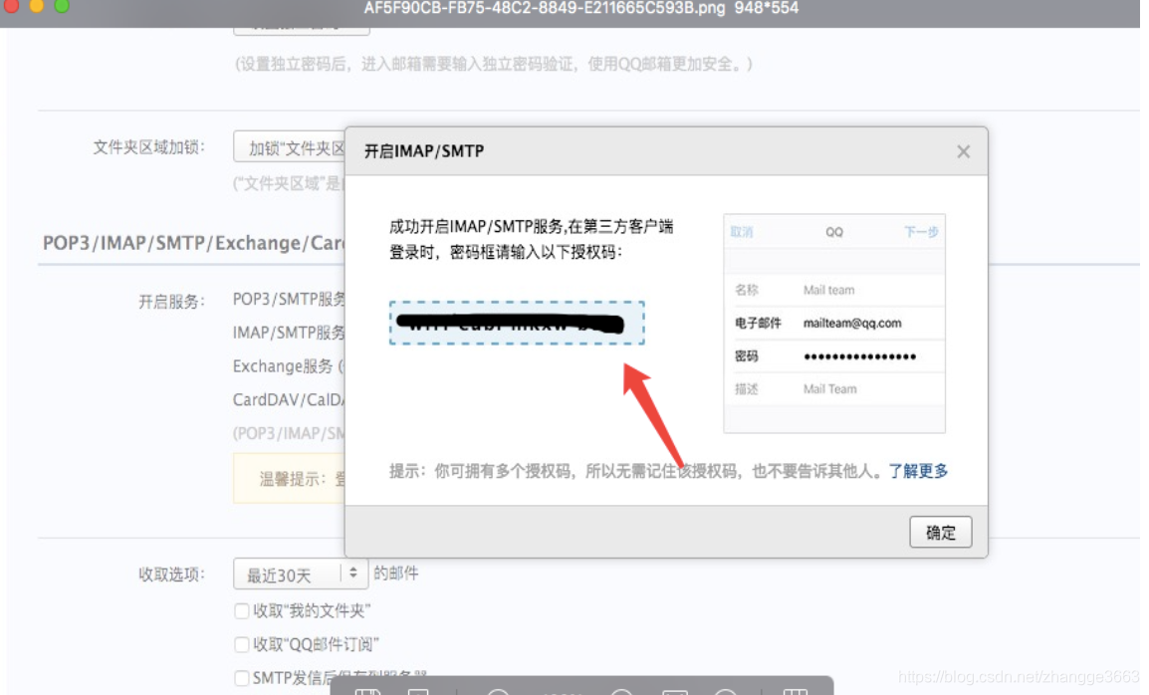Click the mailteam@qq.com email value
The width and height of the screenshot is (1149, 695).
pyautogui.click(x=852, y=324)
